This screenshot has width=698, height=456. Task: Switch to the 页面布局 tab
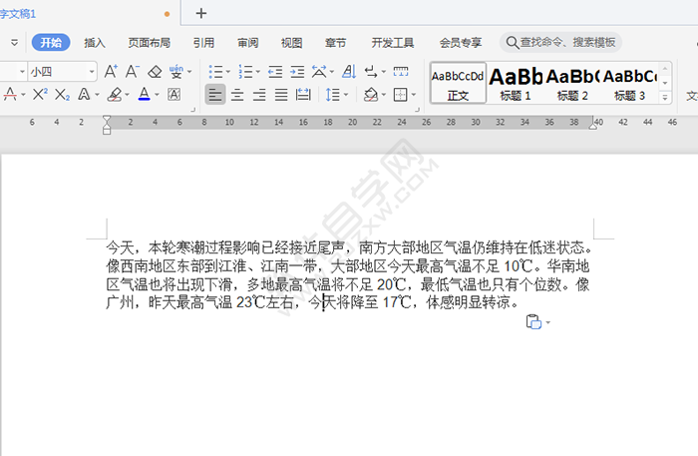click(x=150, y=43)
